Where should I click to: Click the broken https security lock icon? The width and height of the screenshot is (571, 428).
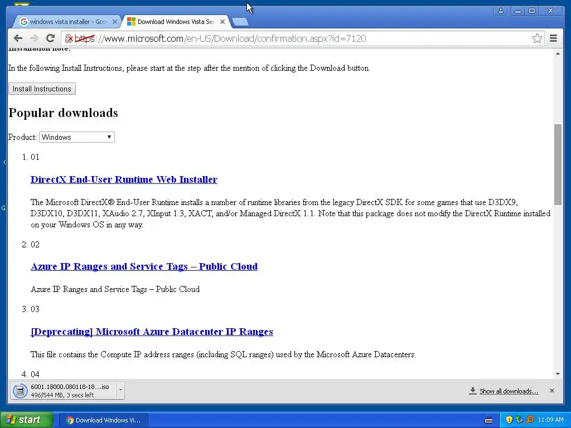(69, 38)
